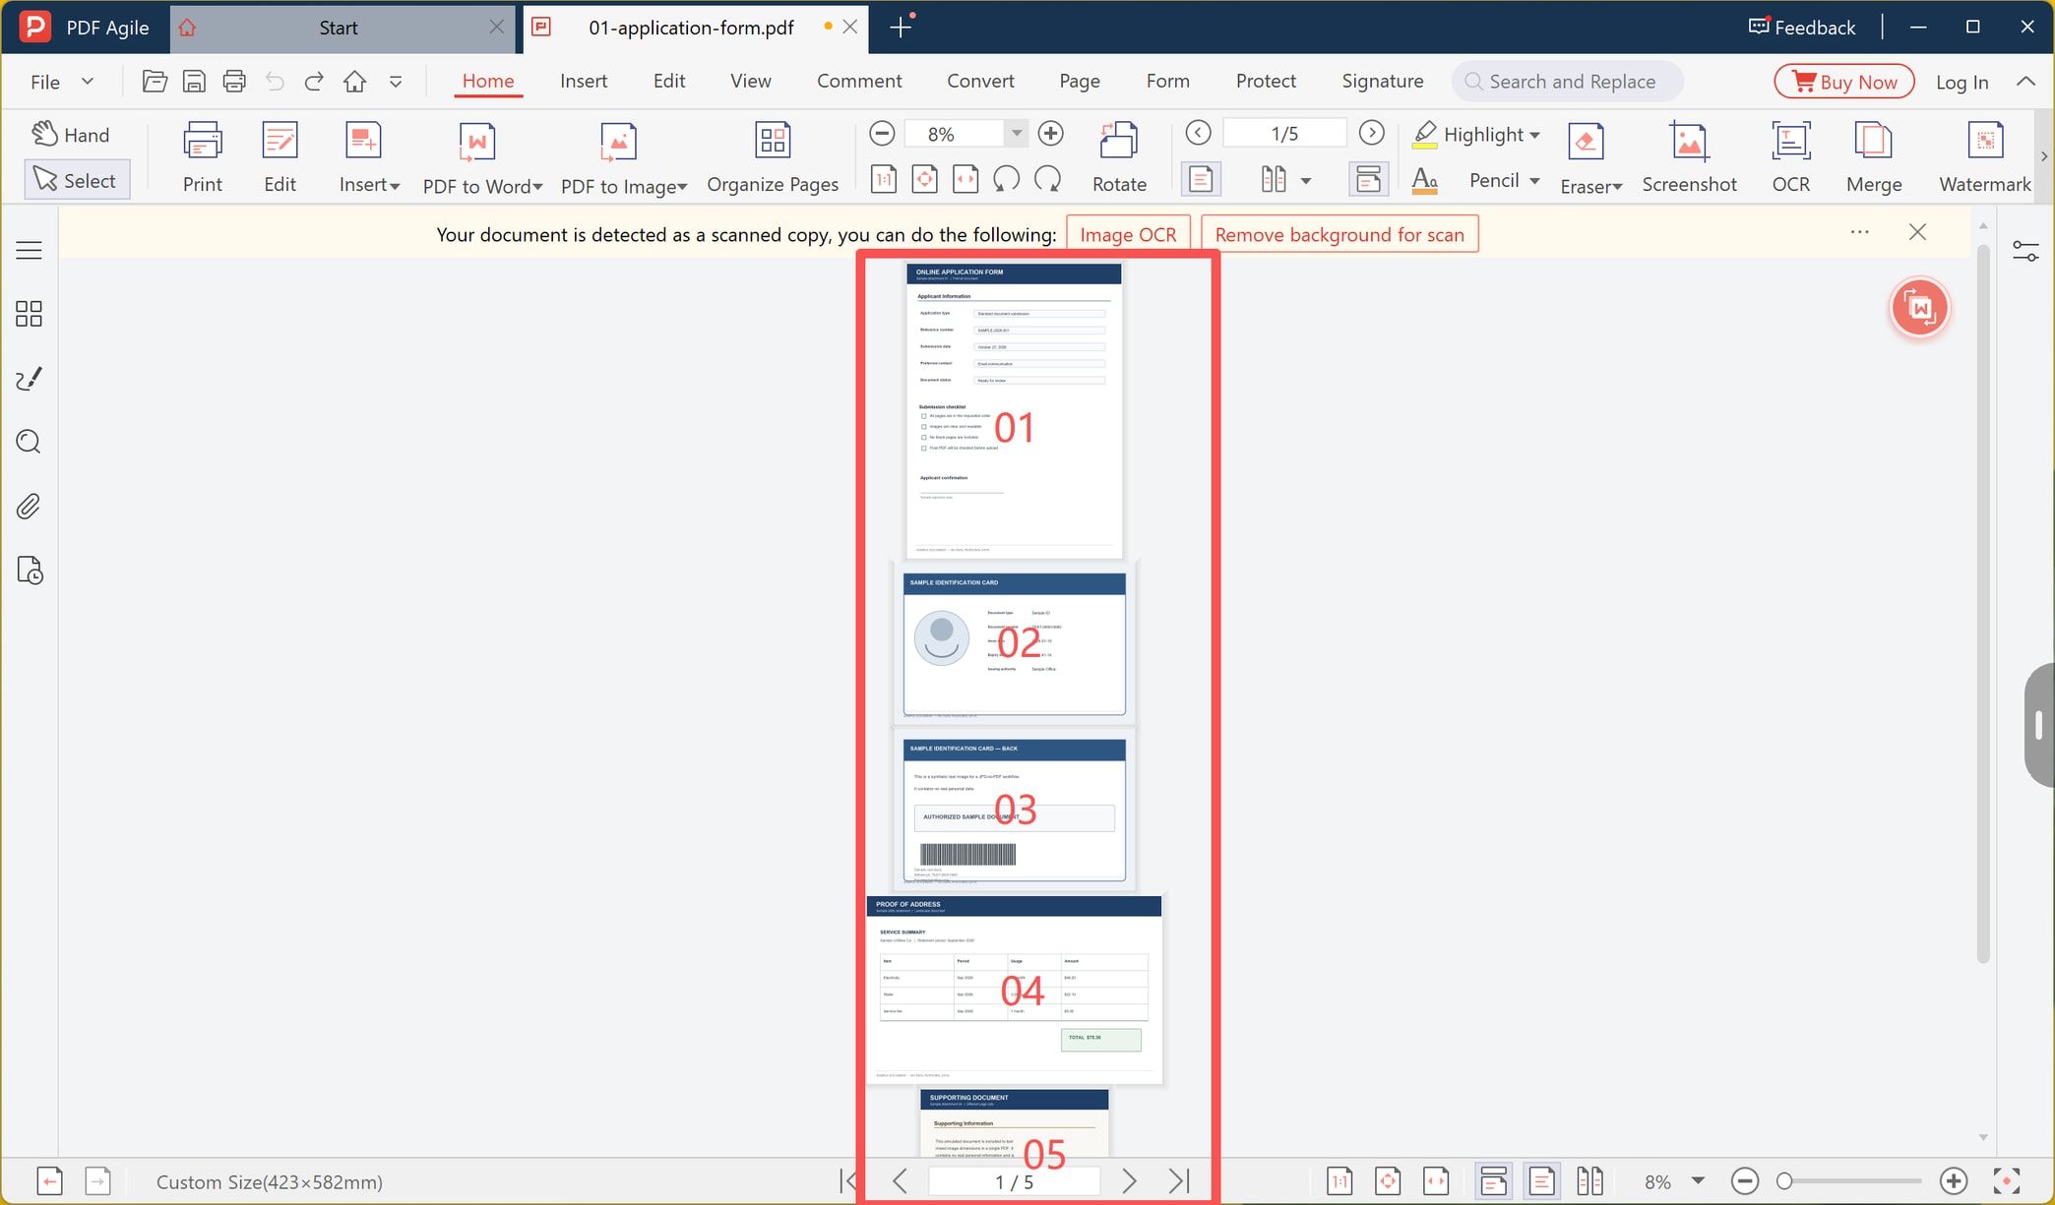Start the Screenshot tool

[1689, 157]
